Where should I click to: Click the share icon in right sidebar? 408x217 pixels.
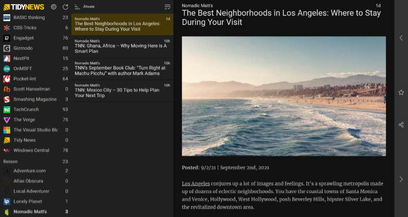tap(401, 125)
